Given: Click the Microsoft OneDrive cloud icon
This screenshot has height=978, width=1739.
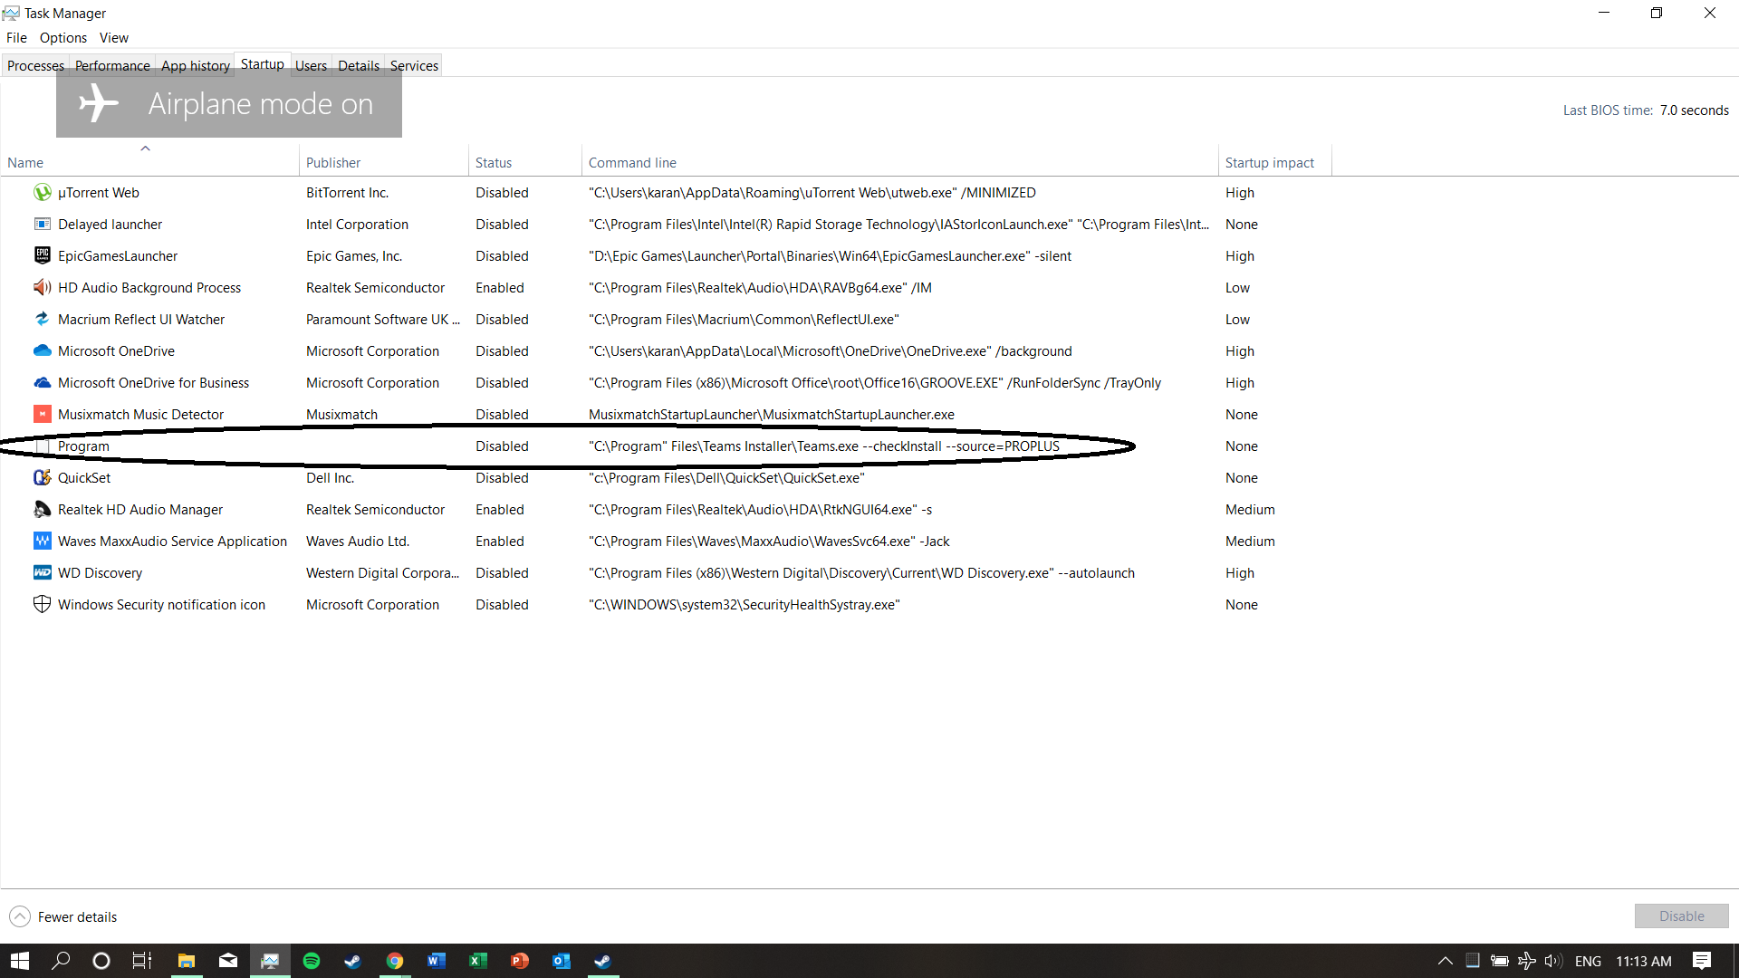Looking at the screenshot, I should (x=42, y=350).
